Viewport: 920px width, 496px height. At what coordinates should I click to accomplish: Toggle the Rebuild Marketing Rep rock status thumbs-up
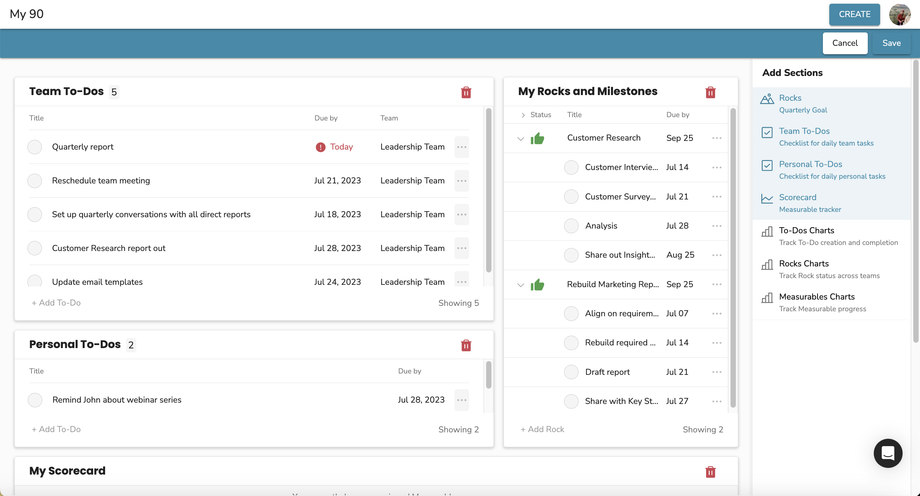point(536,284)
